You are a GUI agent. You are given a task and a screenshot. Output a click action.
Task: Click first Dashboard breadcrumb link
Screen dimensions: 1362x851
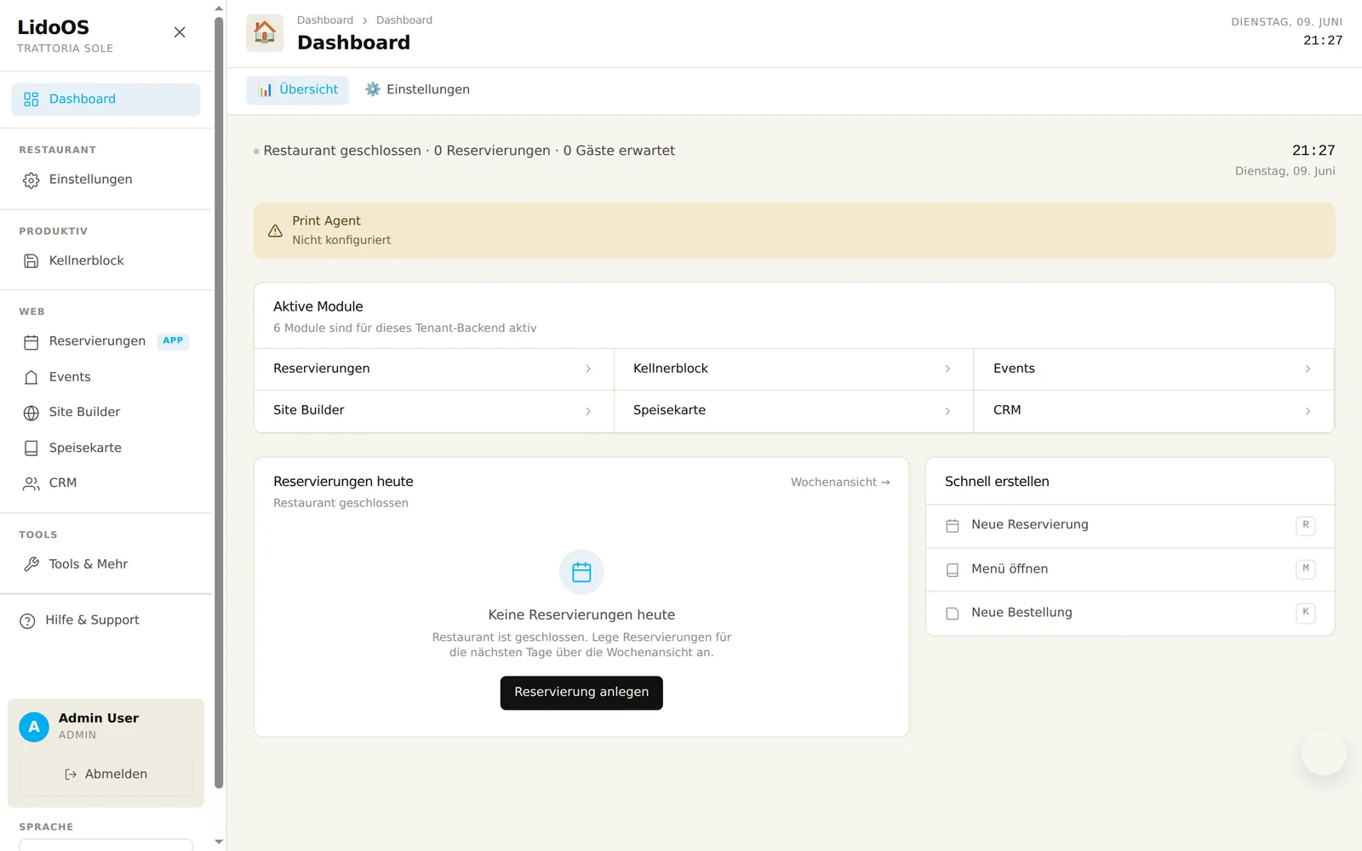[325, 20]
